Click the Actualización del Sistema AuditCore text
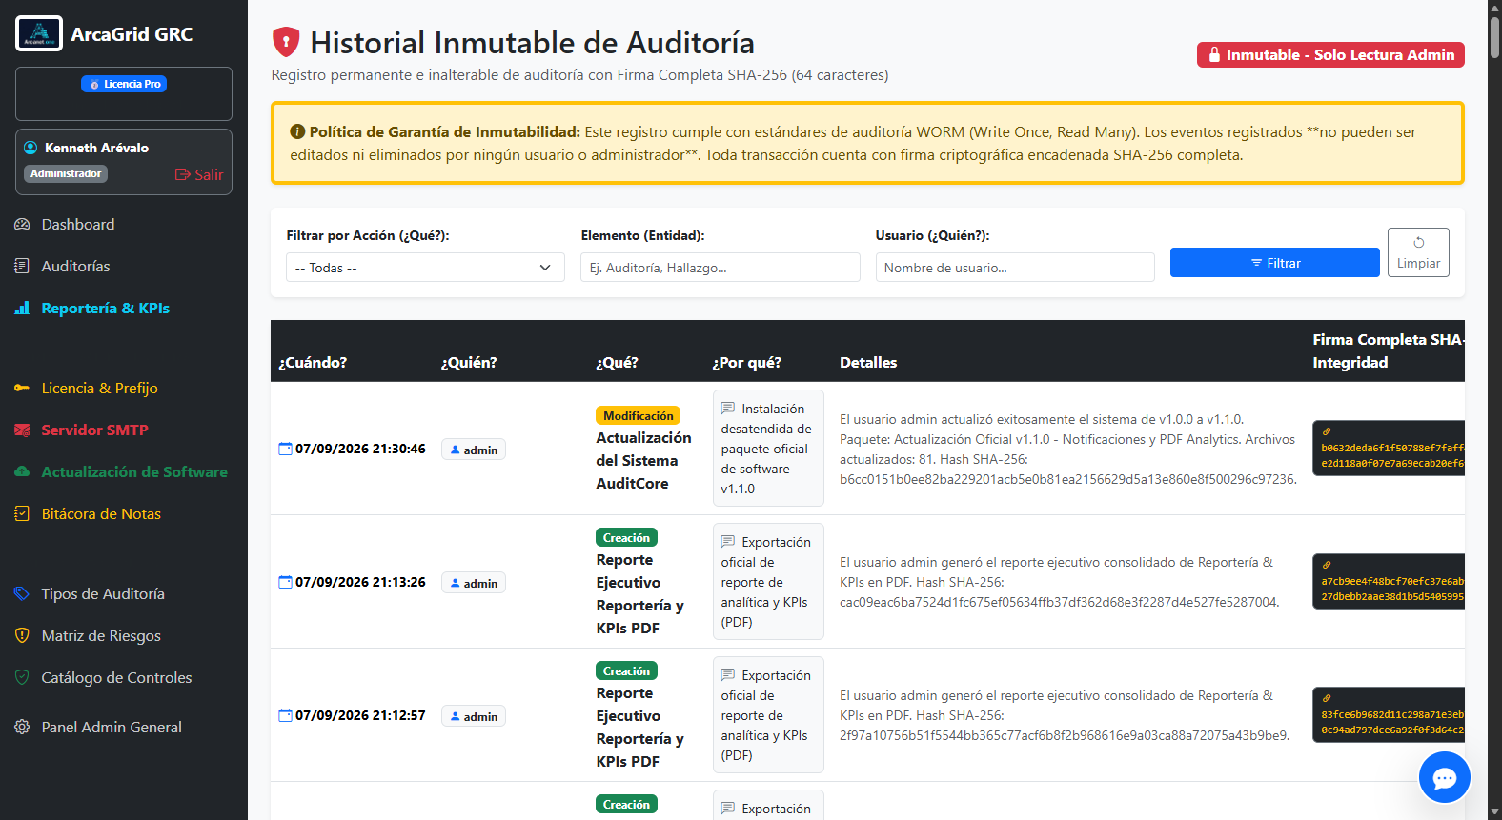The image size is (1502, 820). pos(644,461)
